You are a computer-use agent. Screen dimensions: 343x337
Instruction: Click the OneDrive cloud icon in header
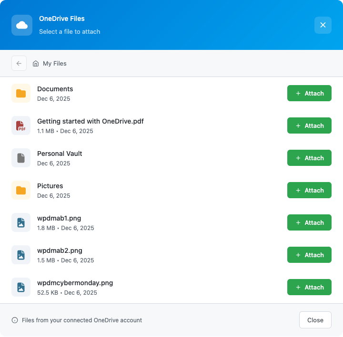click(x=22, y=25)
